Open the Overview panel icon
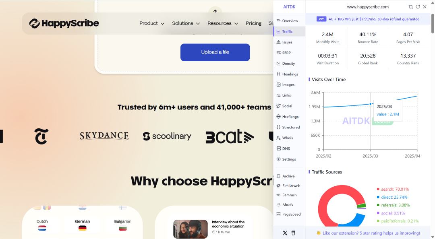The width and height of the screenshot is (435, 239). (x=279, y=21)
